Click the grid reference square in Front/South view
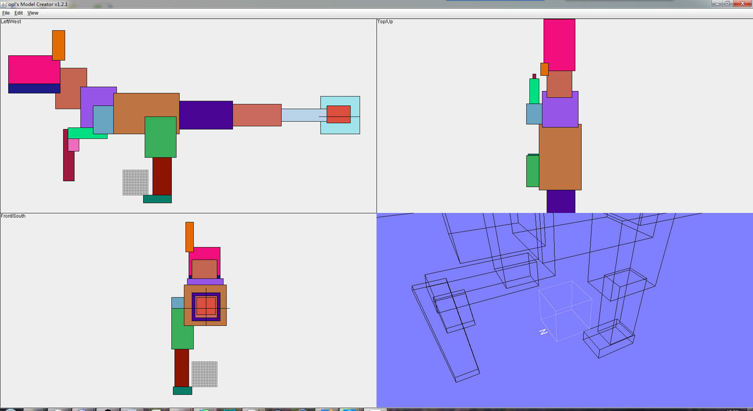The width and height of the screenshot is (753, 411). [x=204, y=374]
